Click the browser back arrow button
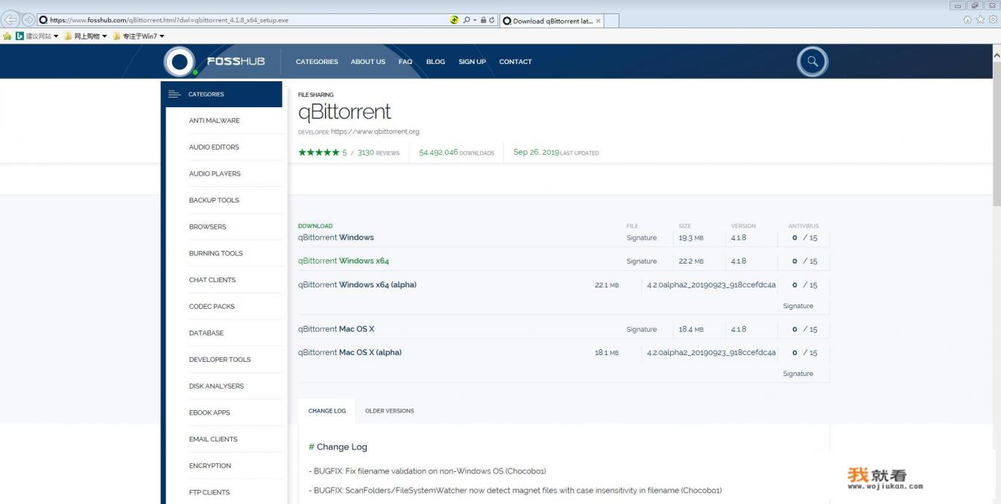 tap(10, 20)
